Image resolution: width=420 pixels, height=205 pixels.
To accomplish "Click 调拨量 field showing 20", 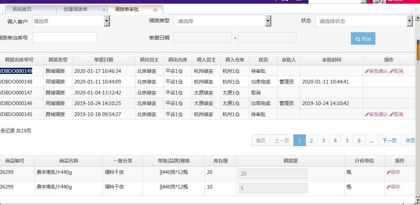I will 273,174.
